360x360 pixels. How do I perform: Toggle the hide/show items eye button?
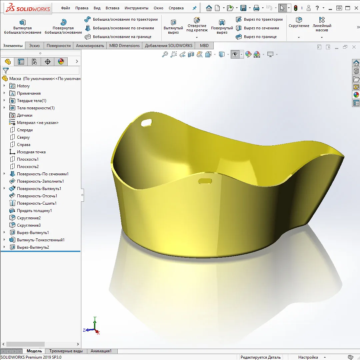click(235, 54)
